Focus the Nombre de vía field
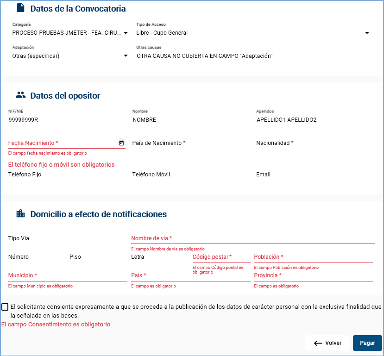Image resolution: width=384 pixels, height=356 pixels. click(252, 238)
